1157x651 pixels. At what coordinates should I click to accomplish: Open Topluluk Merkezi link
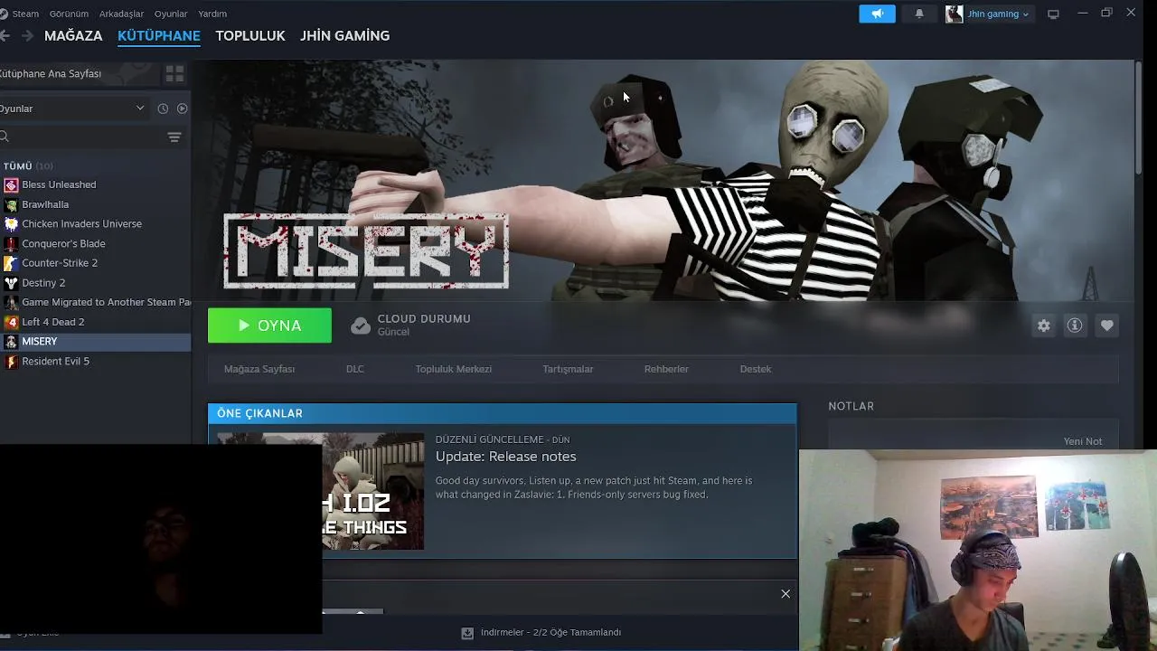click(454, 369)
